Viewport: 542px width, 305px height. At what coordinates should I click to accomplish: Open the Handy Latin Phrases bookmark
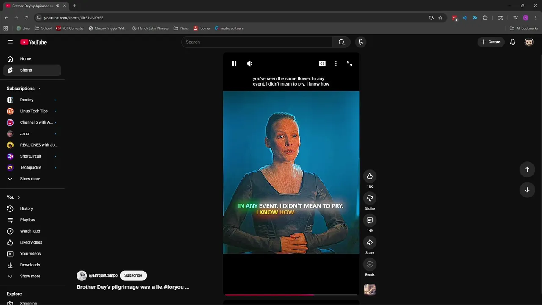pyautogui.click(x=150, y=28)
